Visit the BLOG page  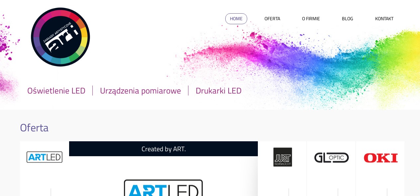348,19
